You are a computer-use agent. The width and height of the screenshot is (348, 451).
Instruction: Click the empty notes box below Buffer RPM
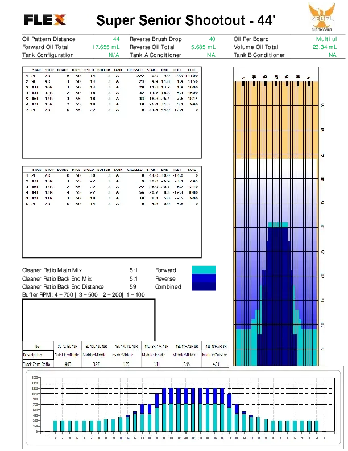(89, 320)
